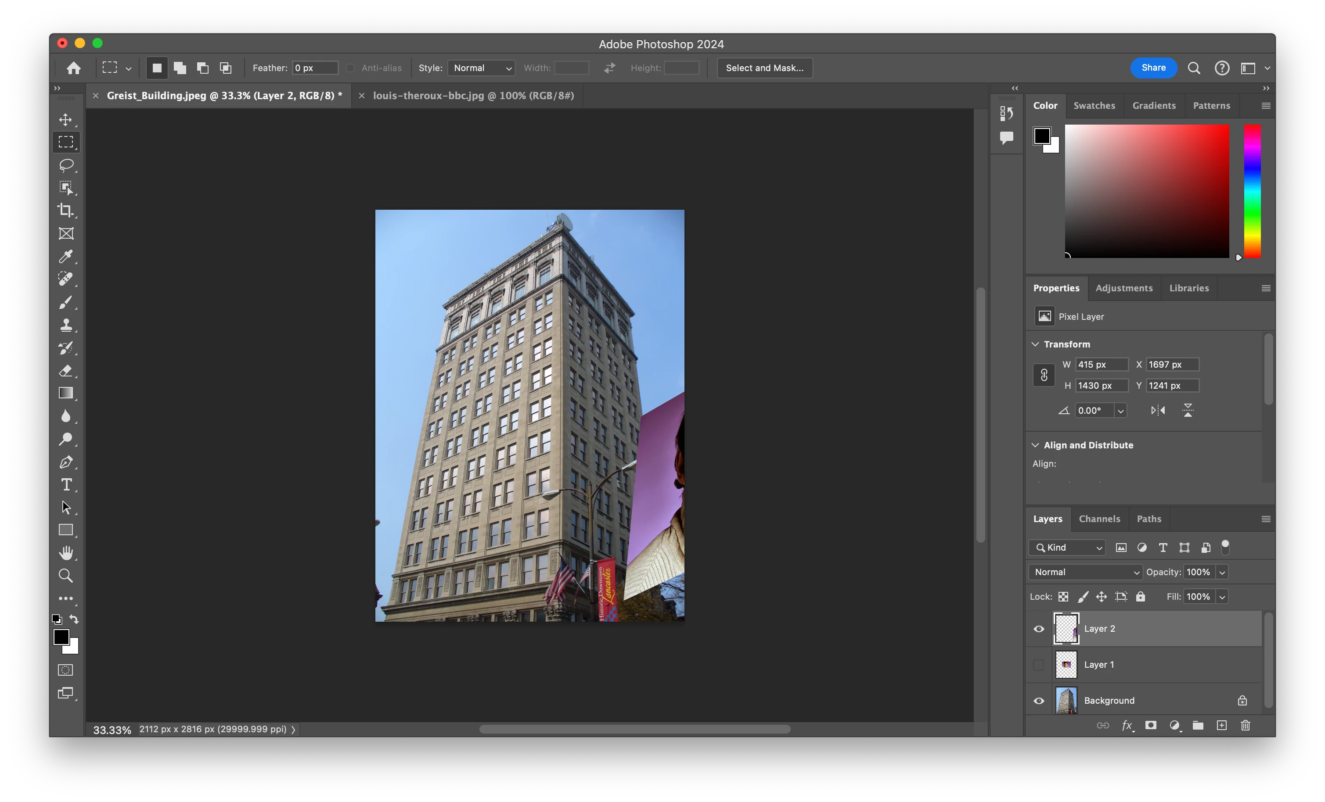
Task: Choose the Eyedropper tool
Action: 66,256
